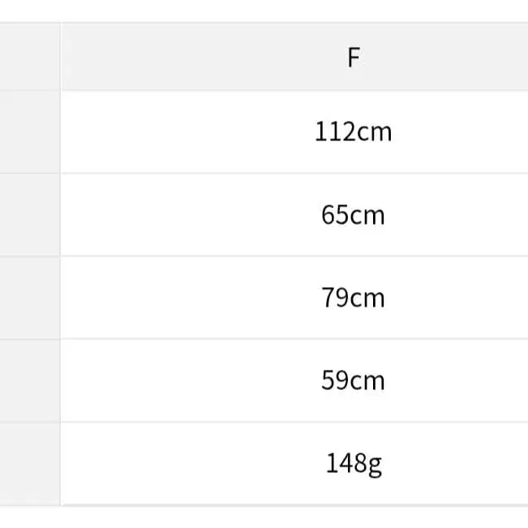Click the F size column header

(353, 58)
